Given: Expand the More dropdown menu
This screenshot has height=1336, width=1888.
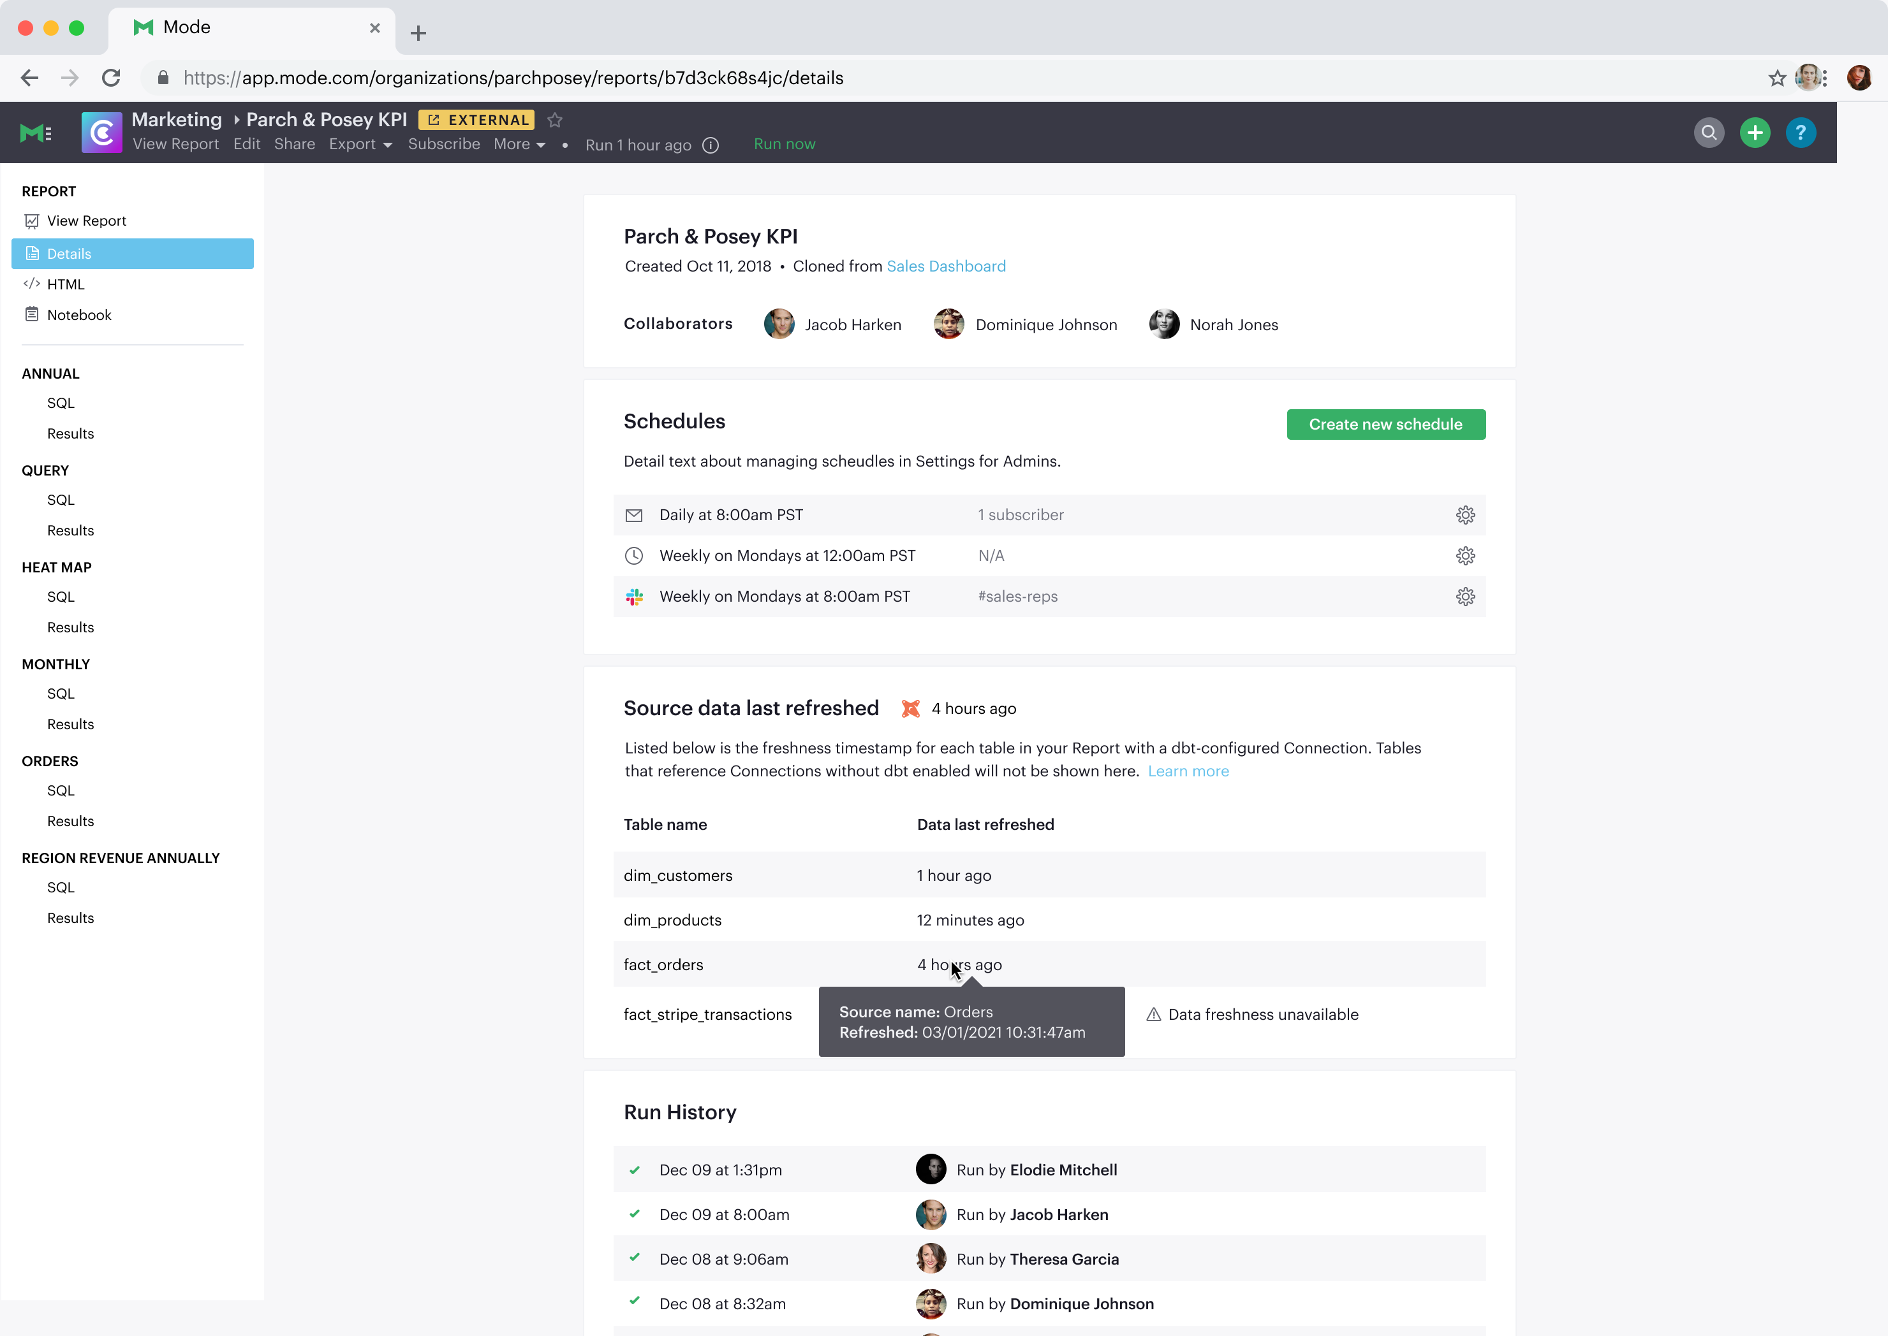Looking at the screenshot, I should 519,144.
